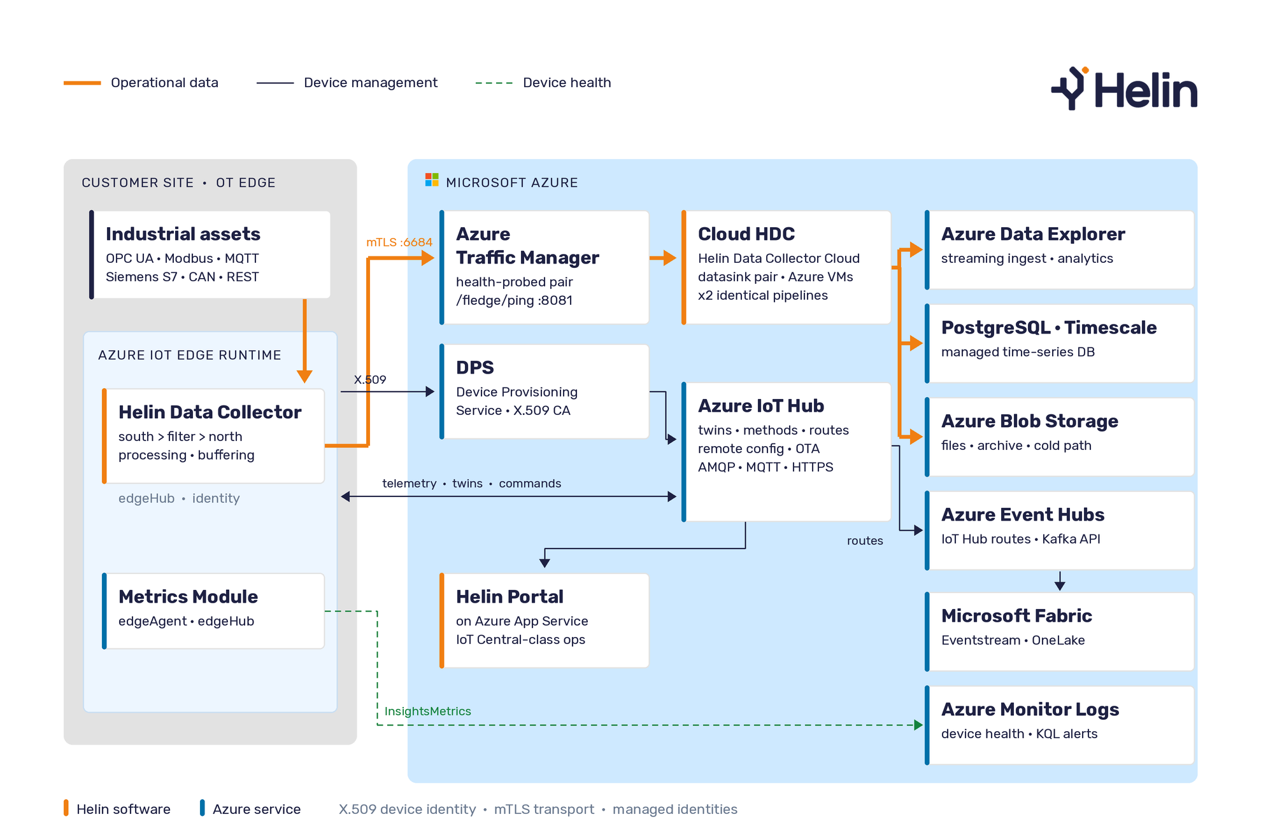Click the Helin Portal heading

pos(509,597)
